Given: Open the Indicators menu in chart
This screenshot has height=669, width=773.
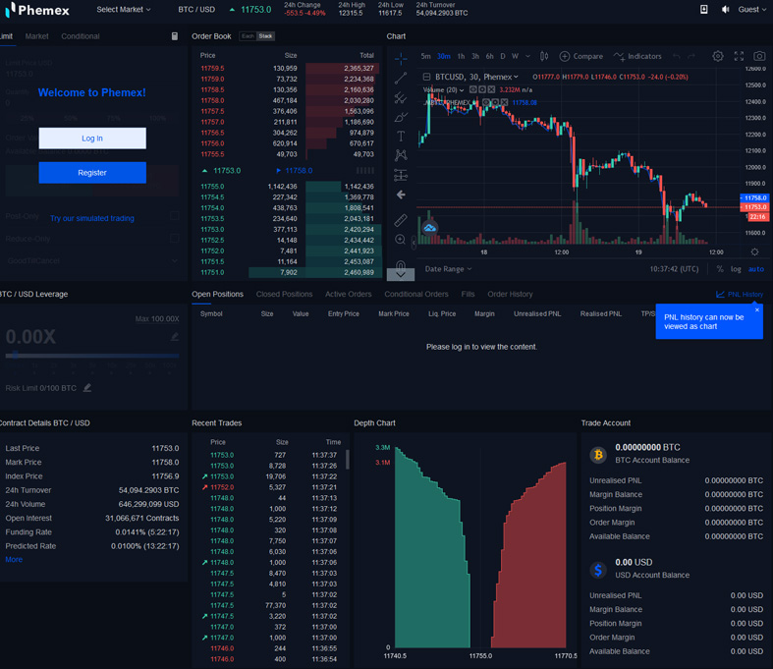Looking at the screenshot, I should pos(637,56).
